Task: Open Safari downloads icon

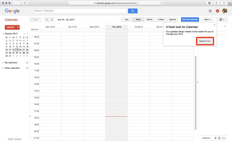Action: pos(209,3)
